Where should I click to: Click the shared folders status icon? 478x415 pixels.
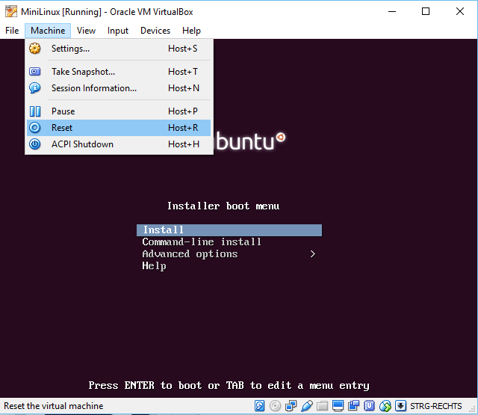322,406
